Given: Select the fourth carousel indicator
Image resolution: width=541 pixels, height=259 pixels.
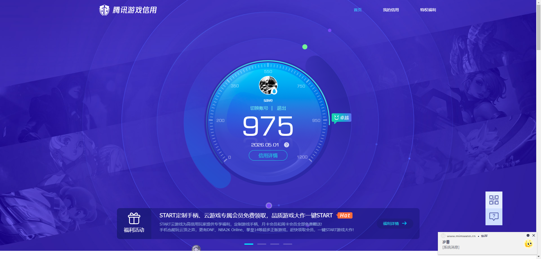Looking at the screenshot, I should [x=288, y=244].
